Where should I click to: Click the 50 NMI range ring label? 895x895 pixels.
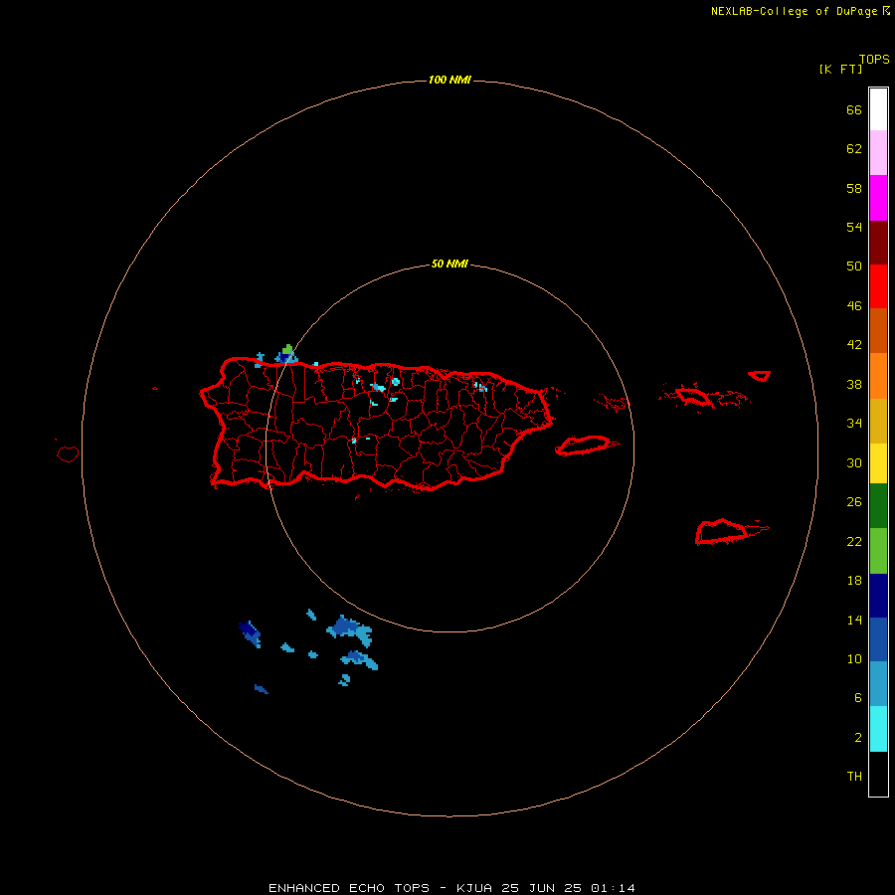click(x=449, y=264)
